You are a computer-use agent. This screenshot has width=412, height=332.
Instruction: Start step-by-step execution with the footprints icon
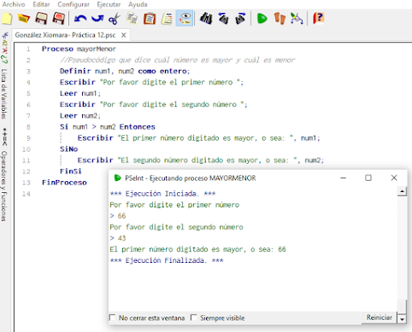tap(280, 19)
